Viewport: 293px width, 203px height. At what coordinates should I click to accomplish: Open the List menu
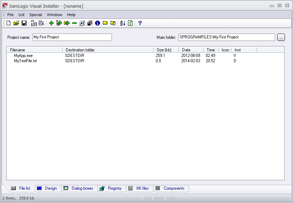[21, 15]
